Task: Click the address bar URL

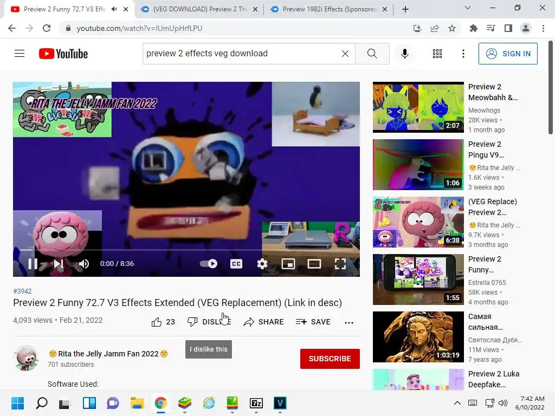Action: pyautogui.click(x=139, y=28)
